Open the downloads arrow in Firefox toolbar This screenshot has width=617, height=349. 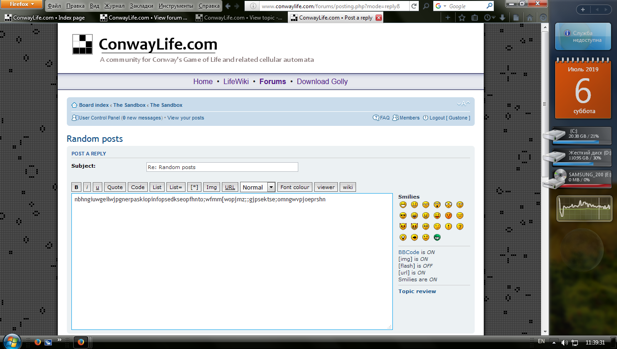(x=502, y=18)
